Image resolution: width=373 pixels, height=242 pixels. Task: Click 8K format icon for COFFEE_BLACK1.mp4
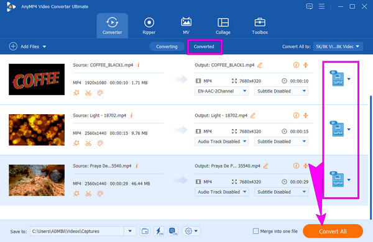(337, 78)
